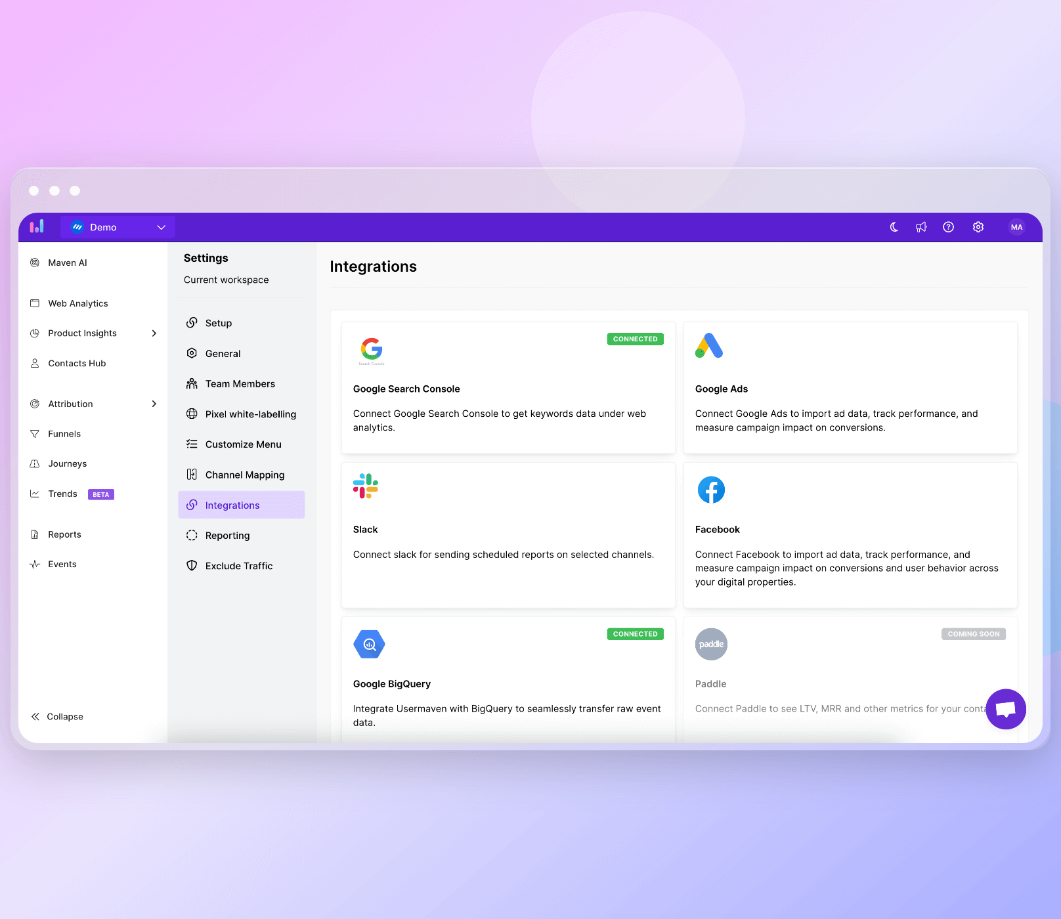
Task: Open the Facebook integration title
Action: pyautogui.click(x=718, y=529)
